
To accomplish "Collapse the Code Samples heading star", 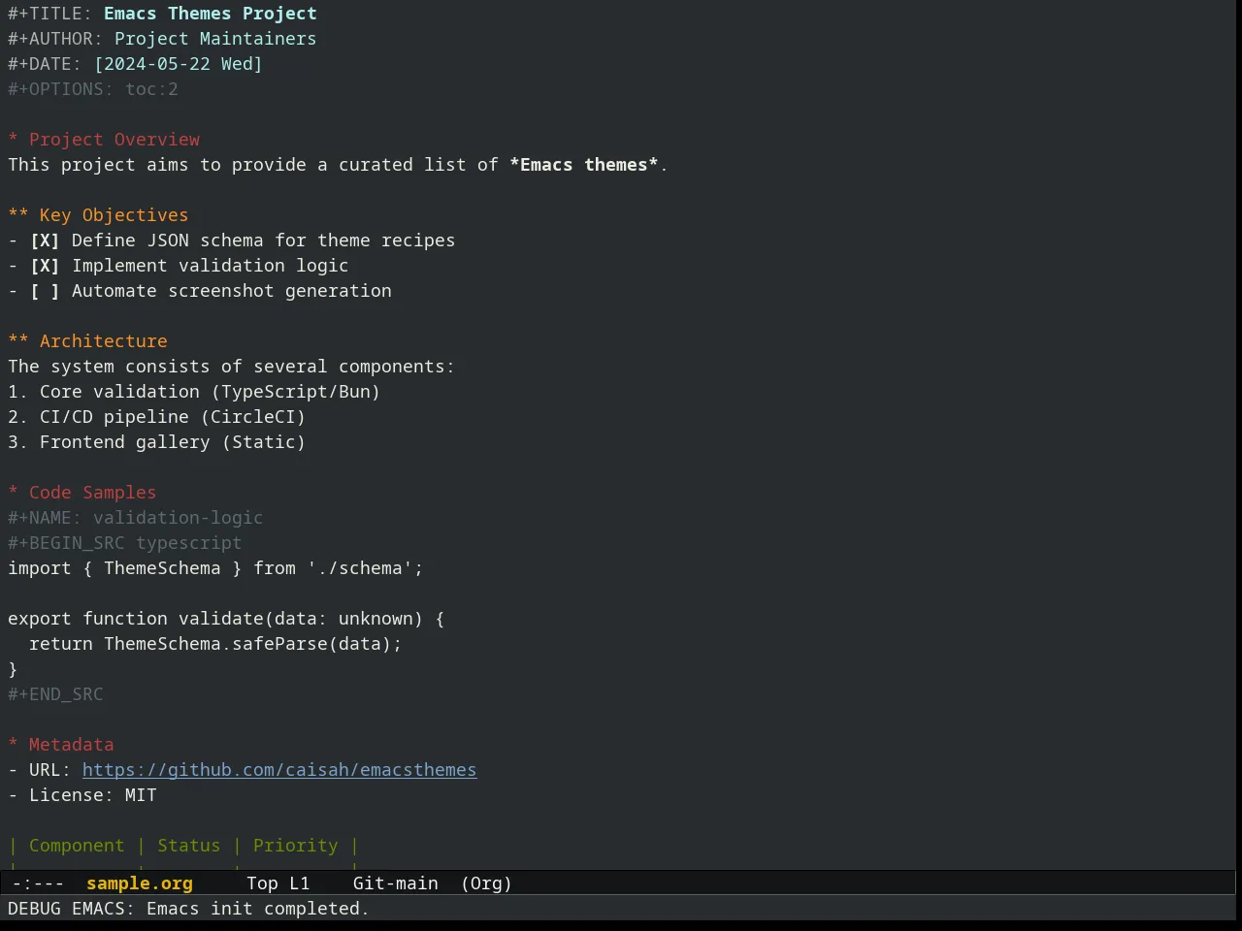I will click(x=14, y=493).
